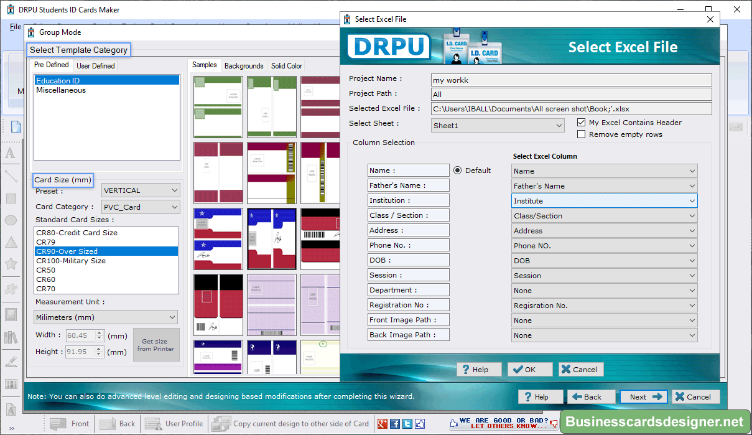The image size is (752, 435).
Task: Select the Barcode tool
Action: [11, 384]
